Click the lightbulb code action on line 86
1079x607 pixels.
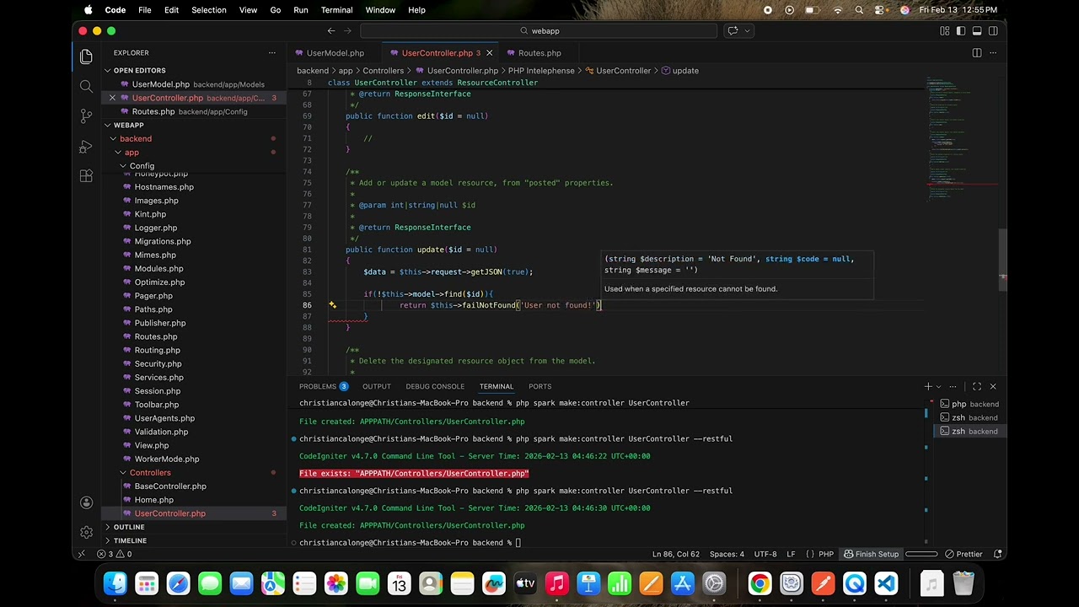pos(332,305)
